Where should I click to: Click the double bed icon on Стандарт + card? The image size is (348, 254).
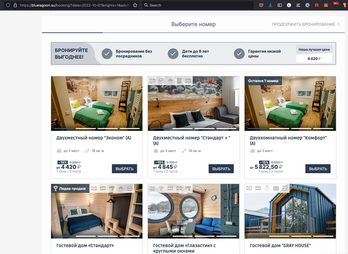pos(188,81)
